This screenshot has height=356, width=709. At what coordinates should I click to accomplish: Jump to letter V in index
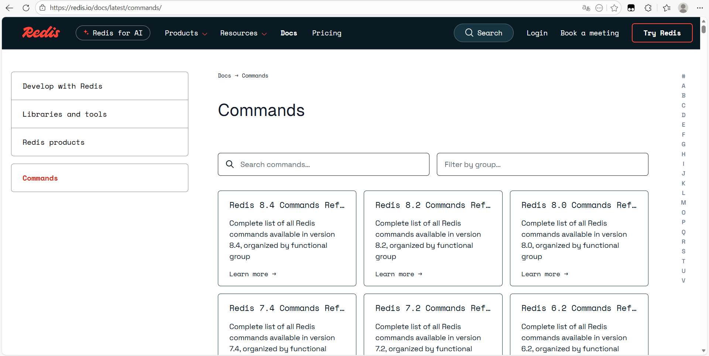coord(684,280)
